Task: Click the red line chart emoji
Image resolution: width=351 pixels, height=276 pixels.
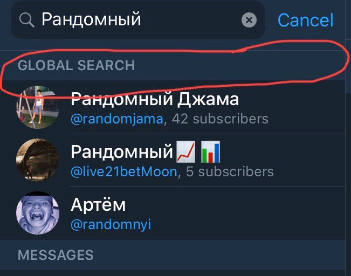Action: point(186,152)
